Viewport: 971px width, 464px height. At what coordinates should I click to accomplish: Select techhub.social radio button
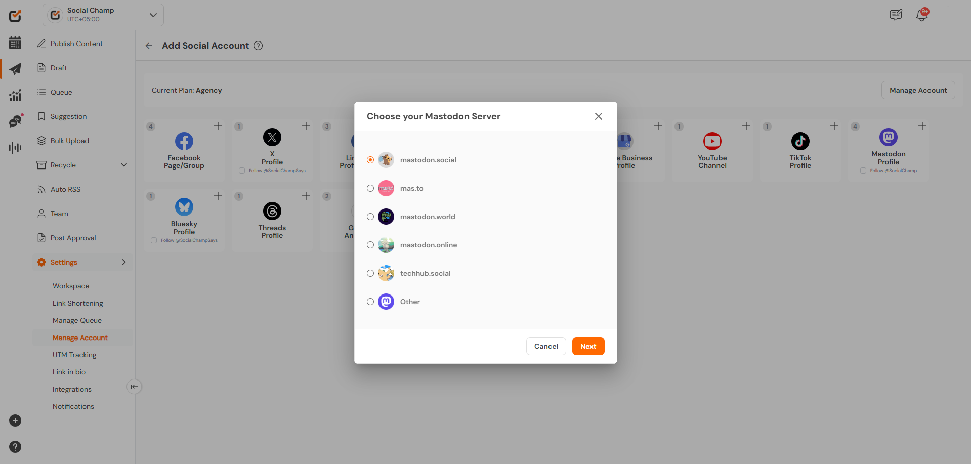(370, 273)
